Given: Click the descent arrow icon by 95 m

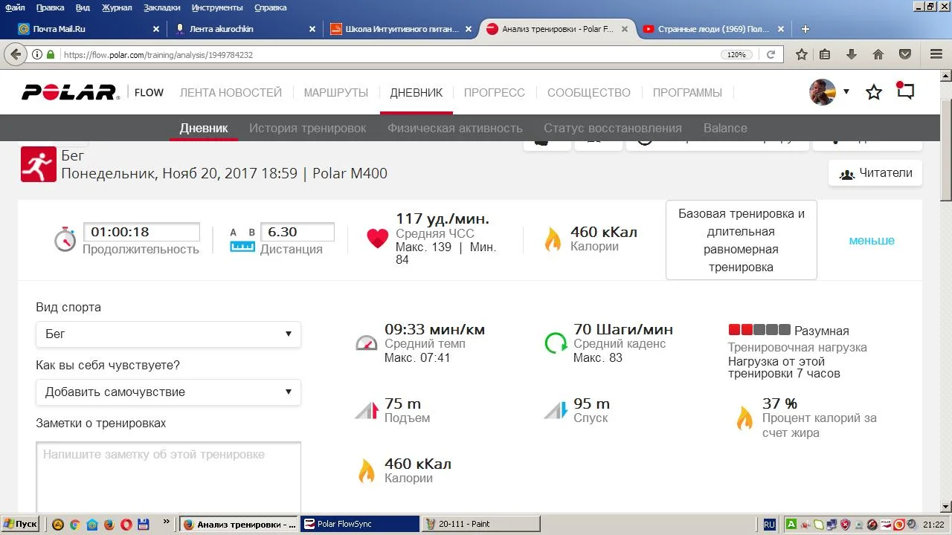Looking at the screenshot, I should pyautogui.click(x=556, y=409).
